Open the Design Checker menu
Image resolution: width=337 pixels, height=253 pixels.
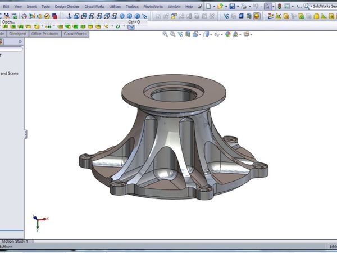pos(67,6)
